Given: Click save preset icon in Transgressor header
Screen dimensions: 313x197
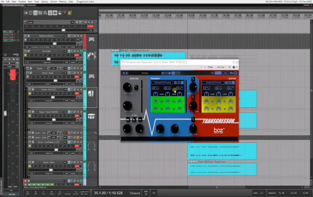Looking at the screenshot, I should pos(163,73).
